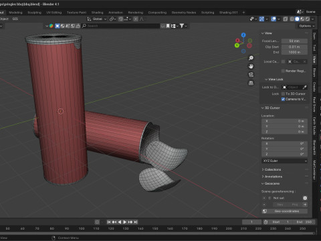Select solid viewport shading
Image resolution: width=321 pixels, height=241 pixels.
point(297,19)
